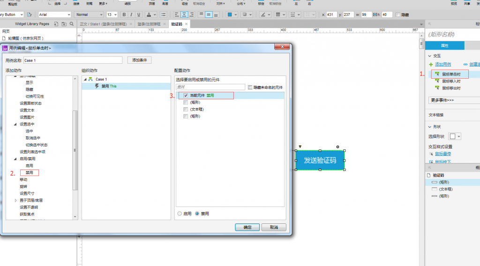
Task: Open the font color dropdown arrow
Action: point(155,15)
